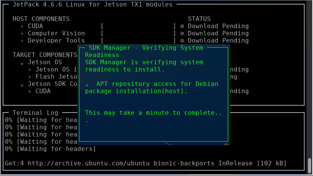Click the STATUS column header
This screenshot has height=176, width=313.
coord(199,19)
